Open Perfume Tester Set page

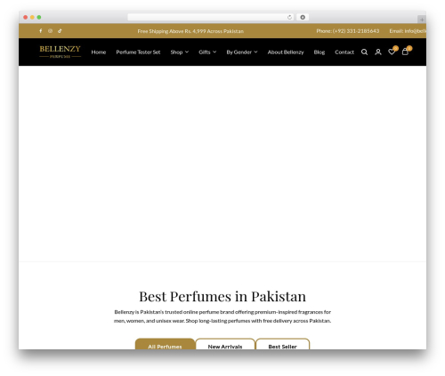tap(138, 52)
